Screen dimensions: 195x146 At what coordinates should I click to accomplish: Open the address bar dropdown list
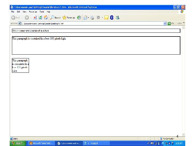(x=165, y=24)
